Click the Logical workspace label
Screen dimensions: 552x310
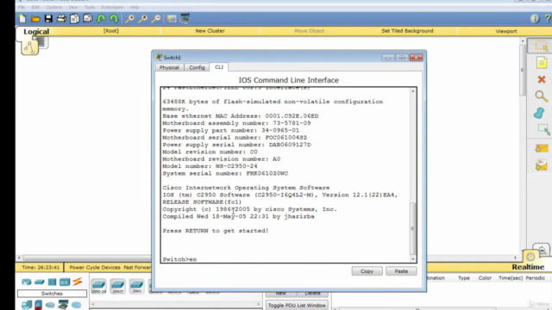point(36,32)
